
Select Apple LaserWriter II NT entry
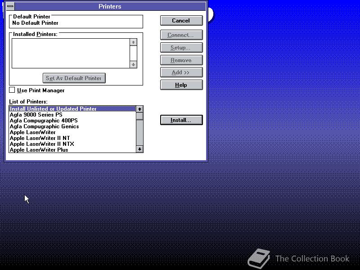[72, 138]
